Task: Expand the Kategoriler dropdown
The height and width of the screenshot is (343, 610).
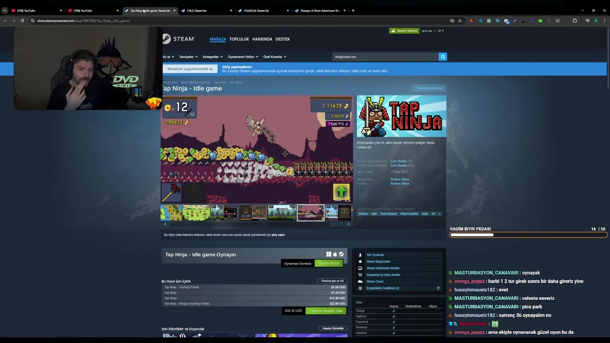Action: [213, 57]
